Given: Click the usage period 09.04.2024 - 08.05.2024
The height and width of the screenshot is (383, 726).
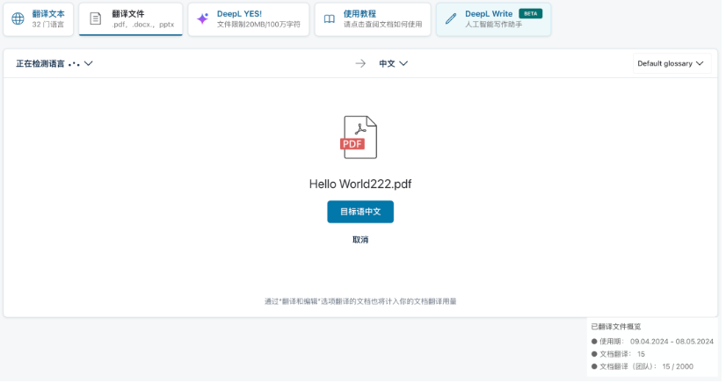Looking at the screenshot, I should (672, 342).
